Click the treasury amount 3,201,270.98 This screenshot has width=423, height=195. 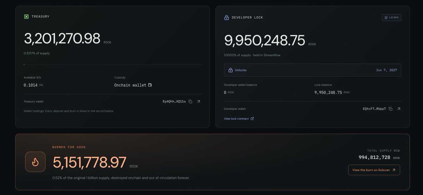62,39
